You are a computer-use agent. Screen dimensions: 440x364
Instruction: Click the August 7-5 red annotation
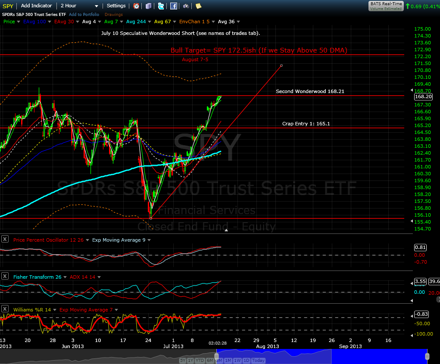coord(195,59)
